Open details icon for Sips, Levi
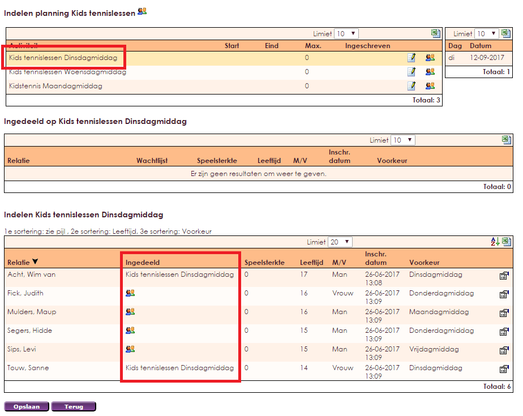Screen dimensions: 523x416 [x=504, y=350]
